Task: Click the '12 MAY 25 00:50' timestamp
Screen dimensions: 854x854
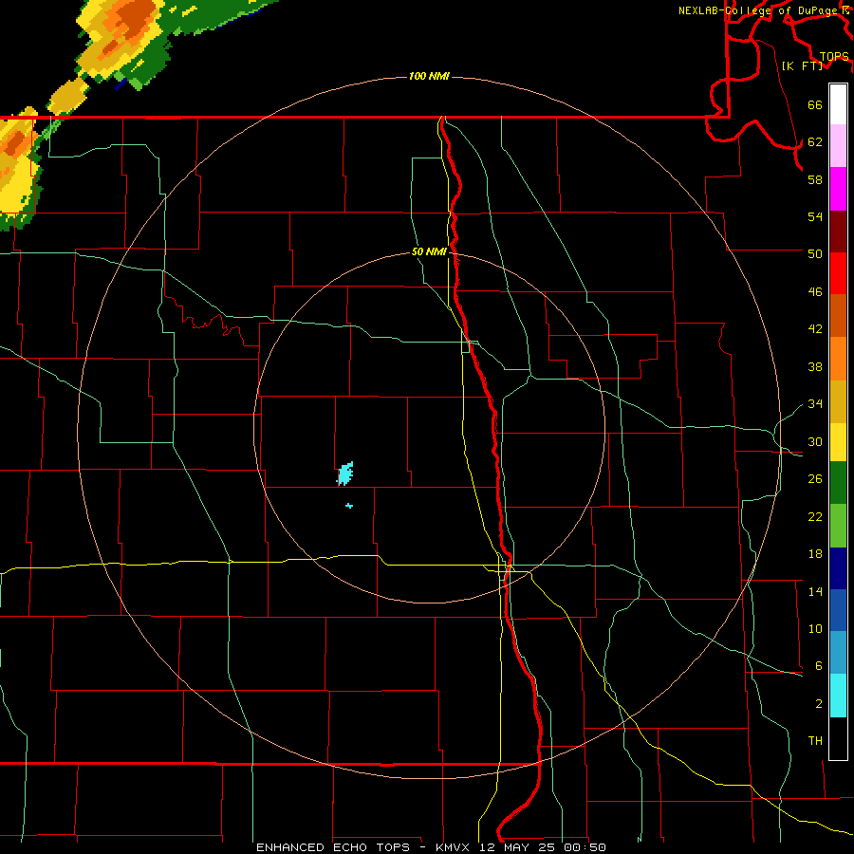Action: click(542, 847)
